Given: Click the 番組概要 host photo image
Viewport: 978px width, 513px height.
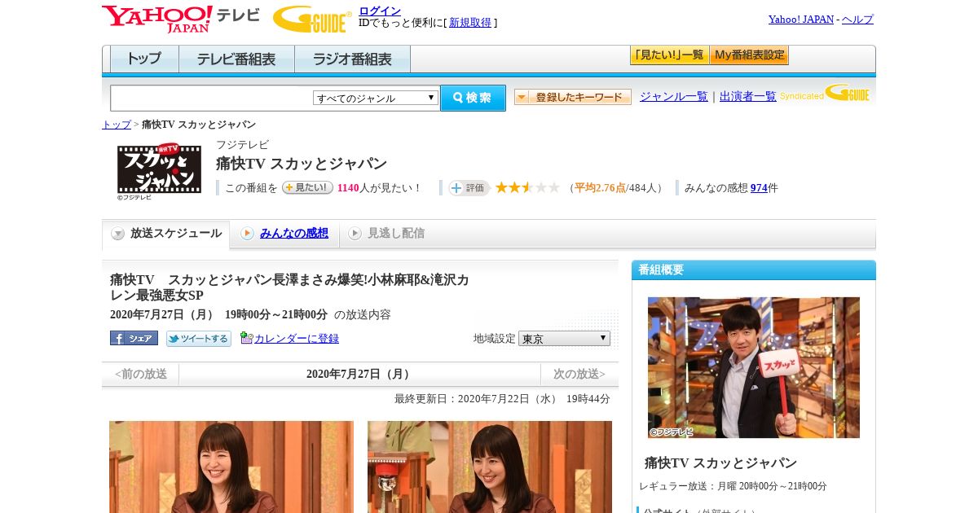Looking at the screenshot, I should point(754,367).
